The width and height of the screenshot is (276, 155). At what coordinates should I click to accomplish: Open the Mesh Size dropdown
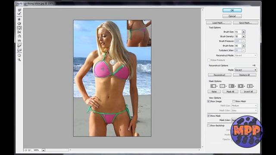[244, 105]
